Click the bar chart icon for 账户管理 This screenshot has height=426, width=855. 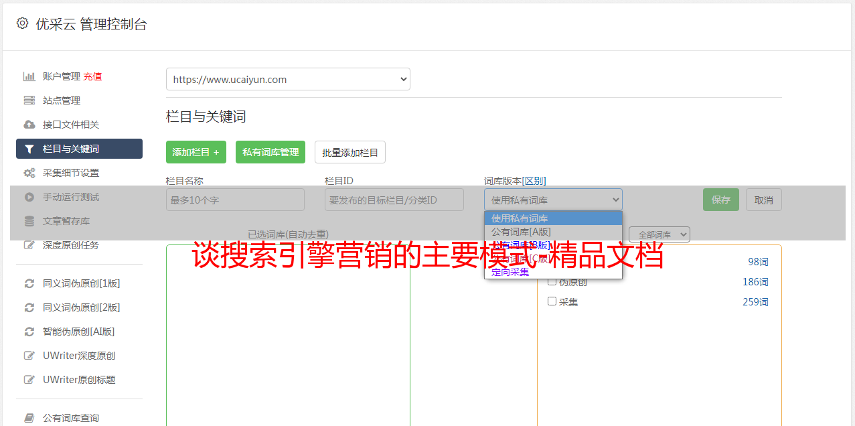[x=29, y=76]
